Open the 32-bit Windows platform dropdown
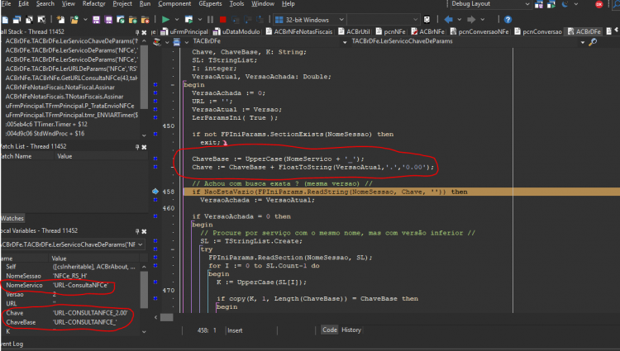620x351 pixels. pos(341,19)
